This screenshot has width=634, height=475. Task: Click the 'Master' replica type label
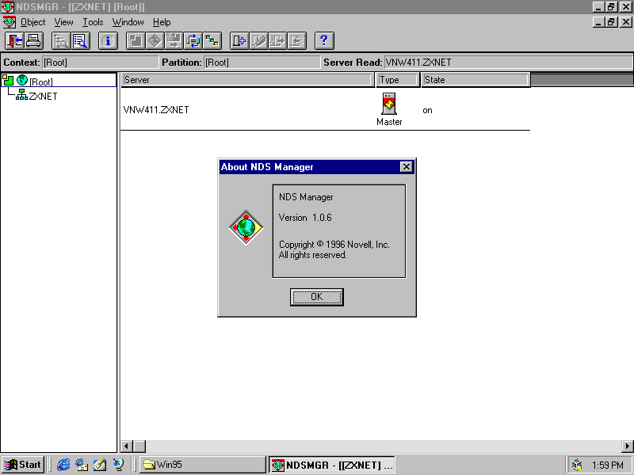pyautogui.click(x=389, y=122)
